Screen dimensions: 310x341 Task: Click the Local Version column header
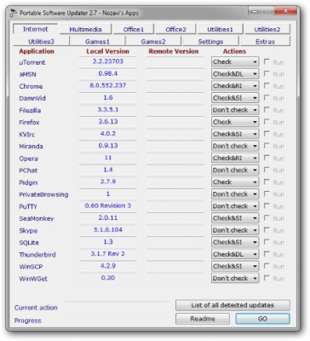[107, 51]
